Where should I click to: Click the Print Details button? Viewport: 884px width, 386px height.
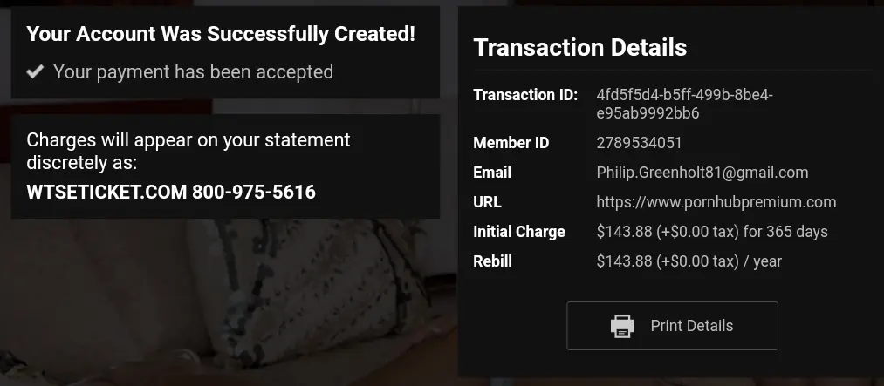point(672,326)
